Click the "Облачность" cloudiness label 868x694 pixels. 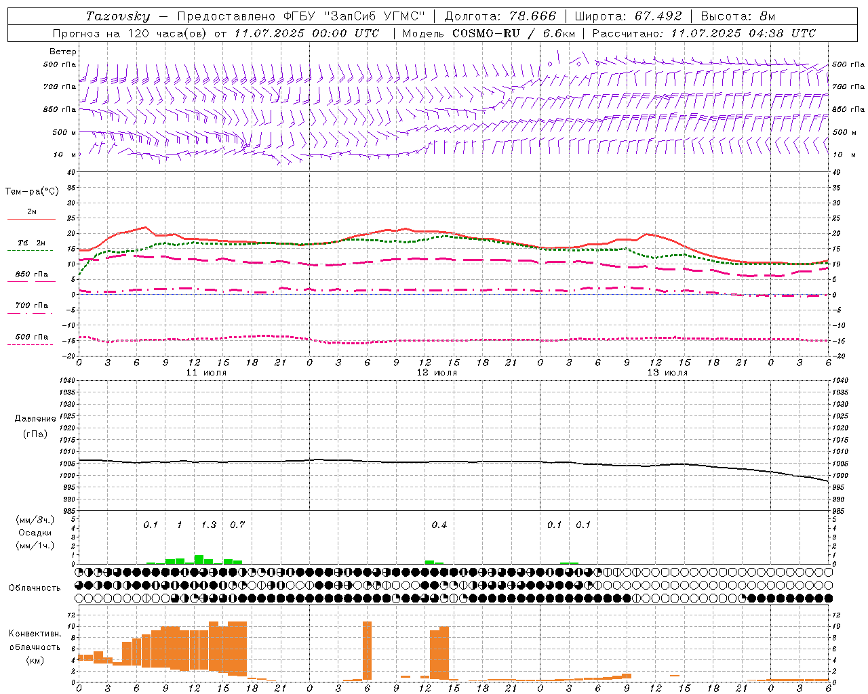(35, 588)
